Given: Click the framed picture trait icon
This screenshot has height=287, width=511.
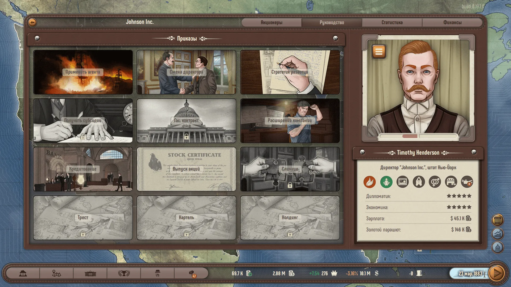Looking at the screenshot, I should (x=402, y=182).
